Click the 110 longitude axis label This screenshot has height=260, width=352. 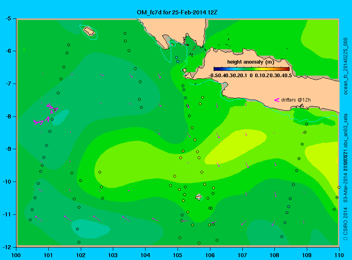coord(339,255)
